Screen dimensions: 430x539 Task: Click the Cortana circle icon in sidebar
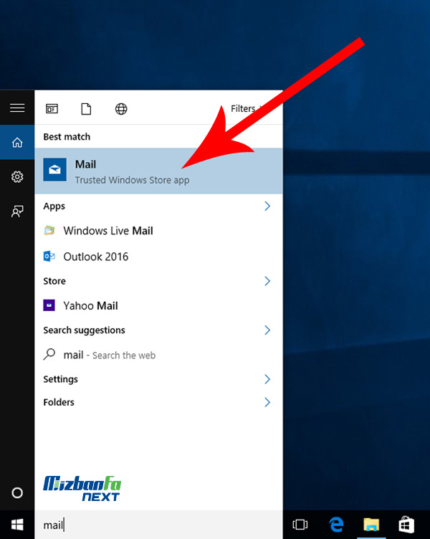(17, 492)
